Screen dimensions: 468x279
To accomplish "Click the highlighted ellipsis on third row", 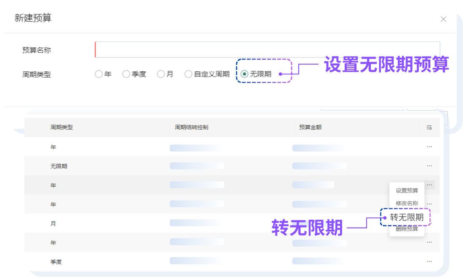I will [x=429, y=185].
